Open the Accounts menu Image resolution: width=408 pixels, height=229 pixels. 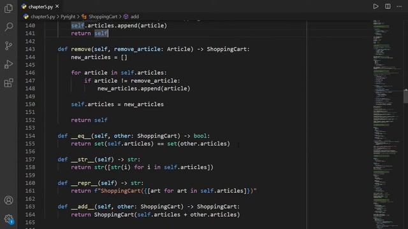(8, 200)
